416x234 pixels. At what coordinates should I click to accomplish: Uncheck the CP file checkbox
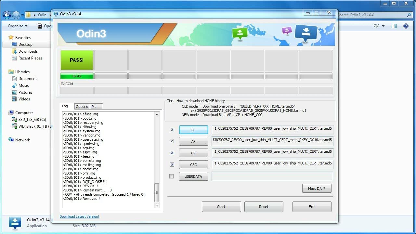pyautogui.click(x=172, y=153)
